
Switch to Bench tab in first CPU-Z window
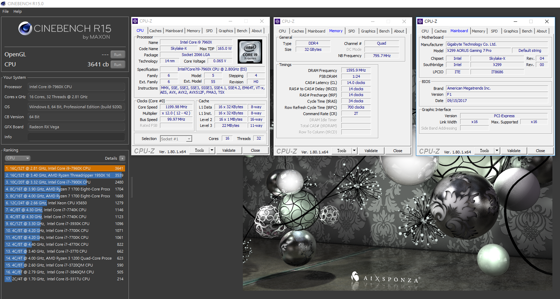click(x=242, y=31)
